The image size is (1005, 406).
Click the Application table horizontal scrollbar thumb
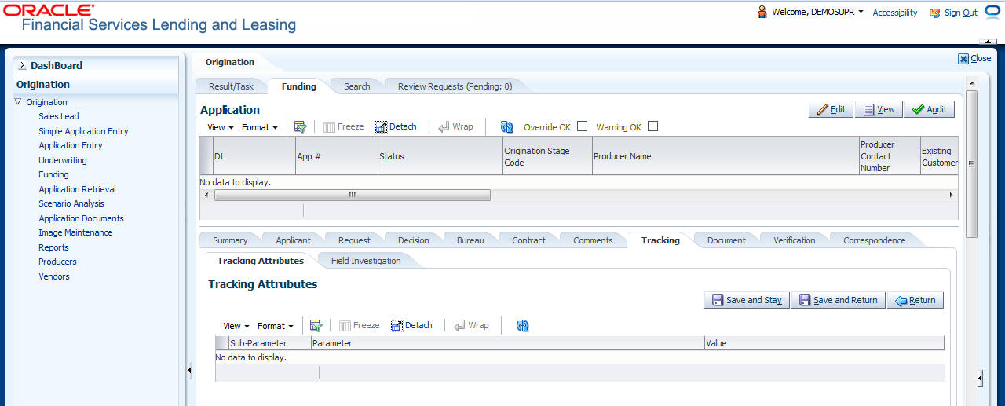tap(353, 195)
